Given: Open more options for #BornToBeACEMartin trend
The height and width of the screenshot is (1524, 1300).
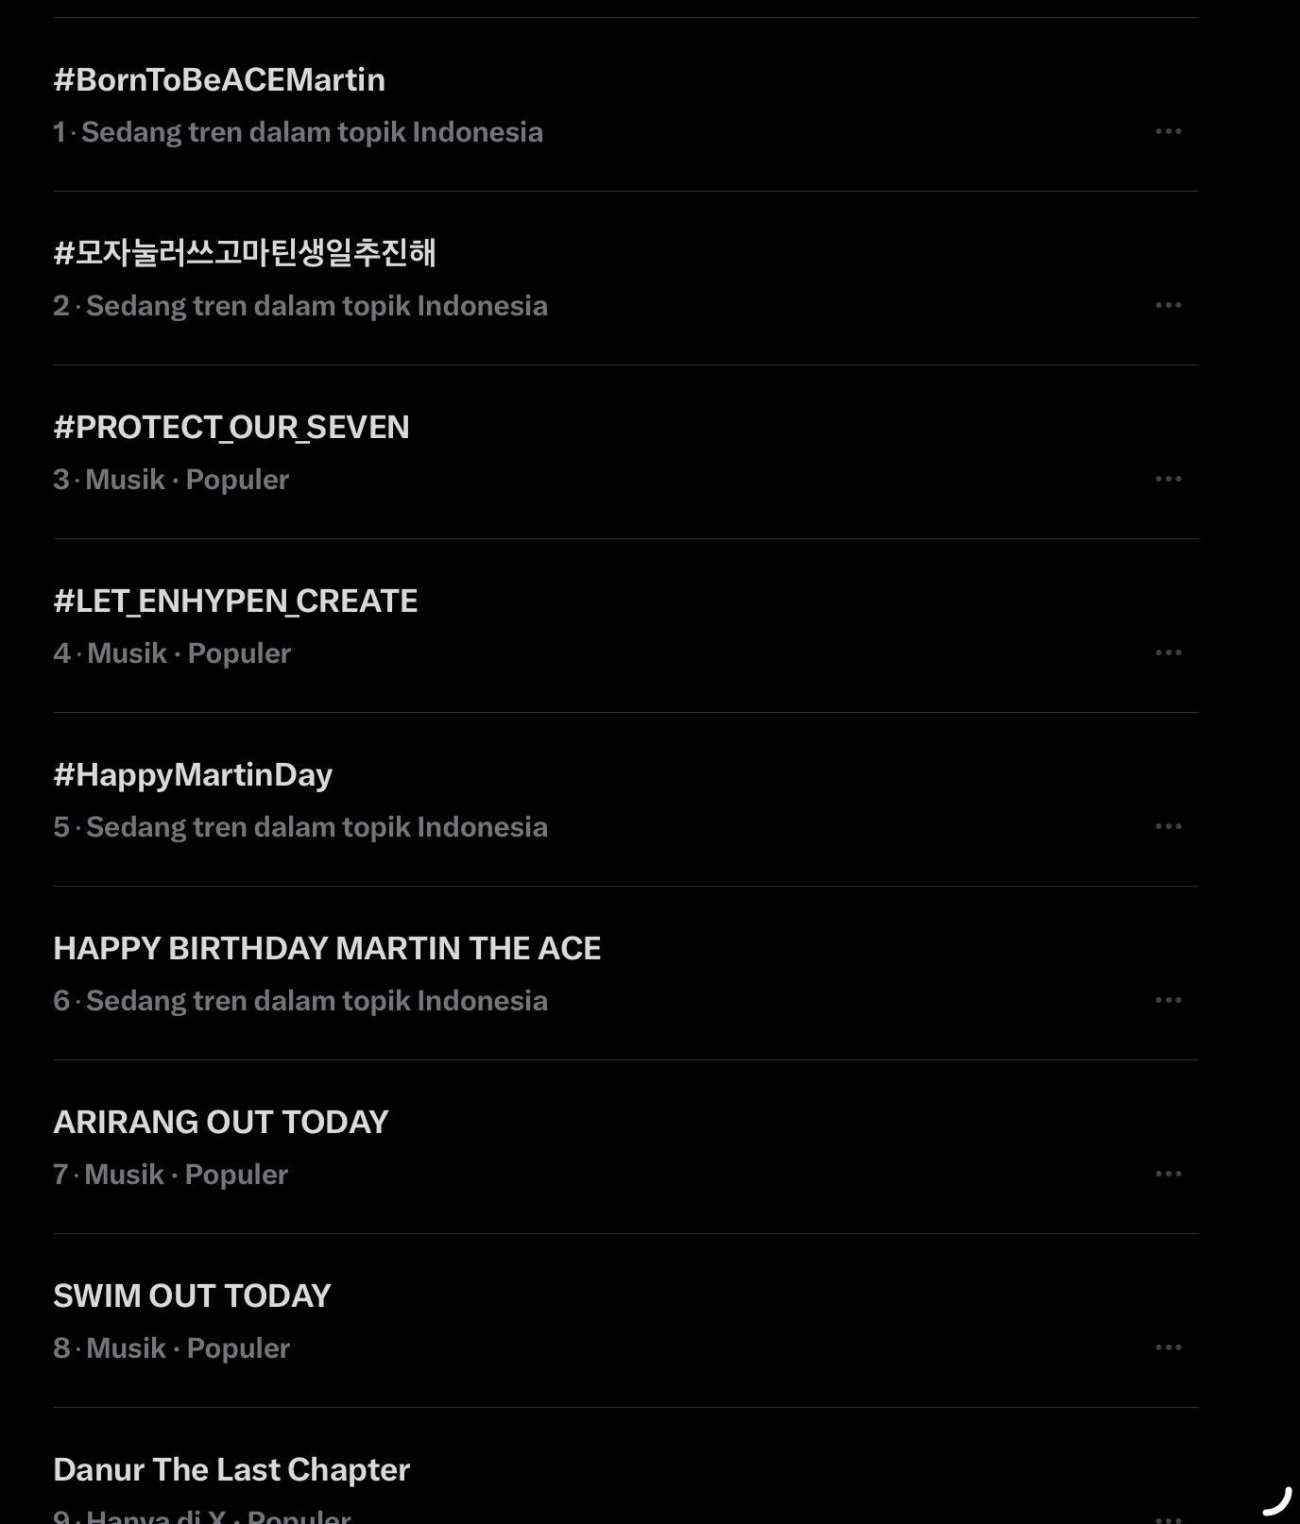Looking at the screenshot, I should tap(1168, 132).
